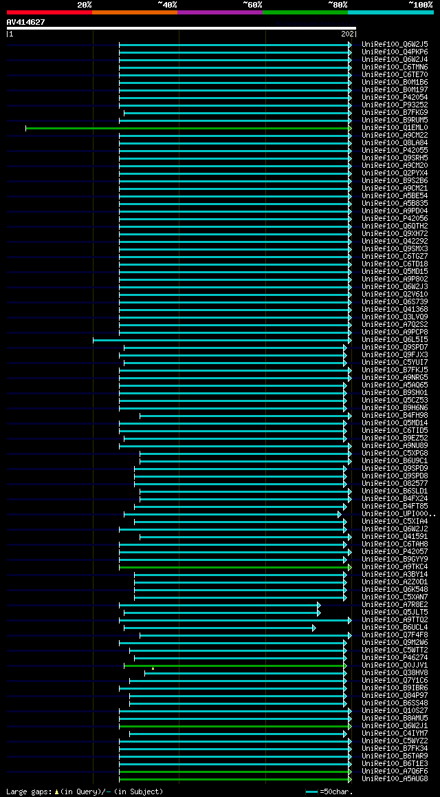Click the UniRef100_Q41368 label

click(395, 310)
